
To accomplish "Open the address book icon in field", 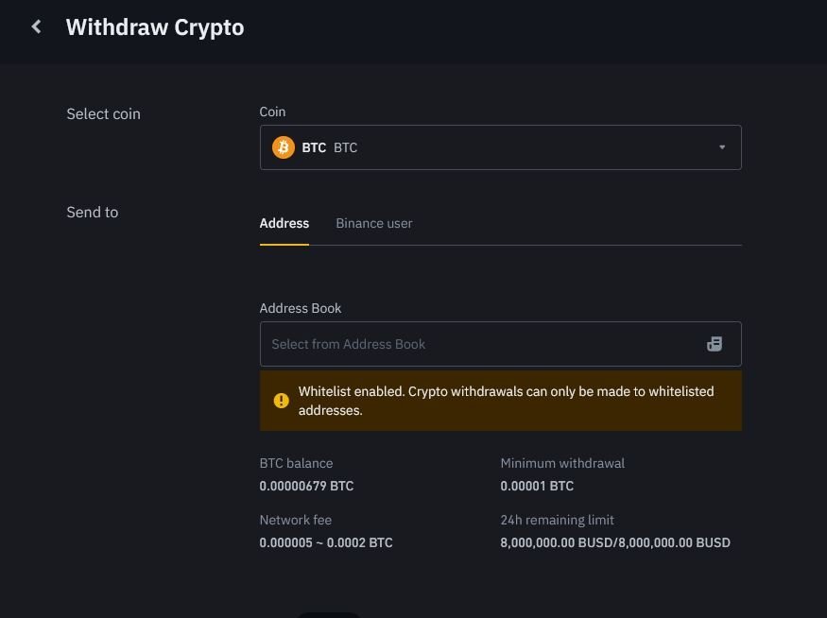I will (715, 344).
